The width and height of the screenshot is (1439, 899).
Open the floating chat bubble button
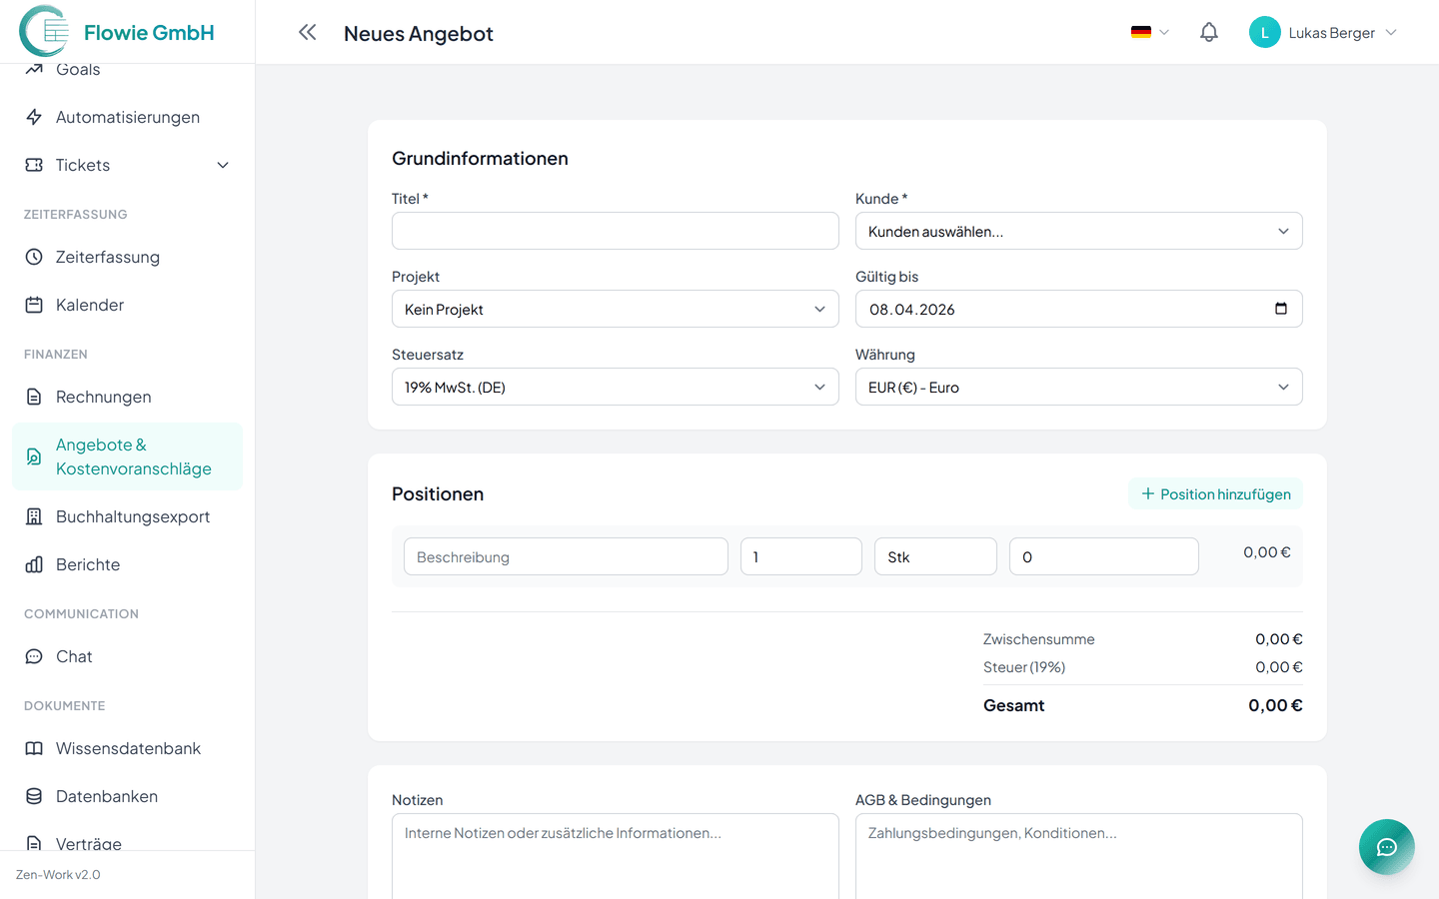point(1386,847)
